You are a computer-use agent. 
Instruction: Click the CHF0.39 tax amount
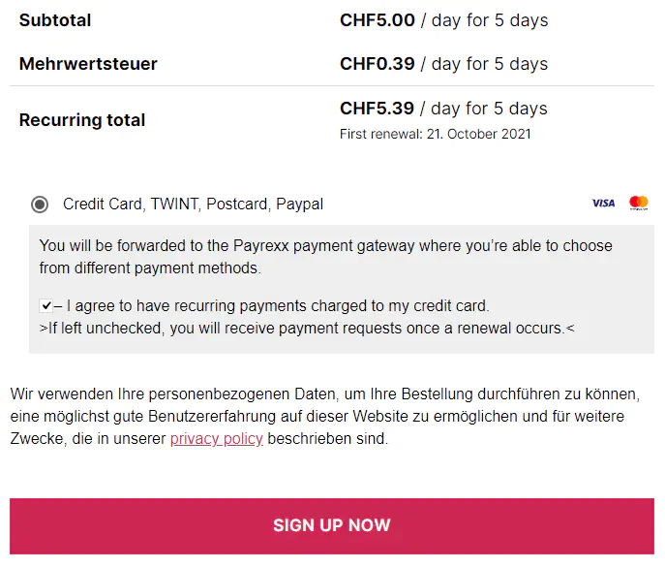(378, 64)
